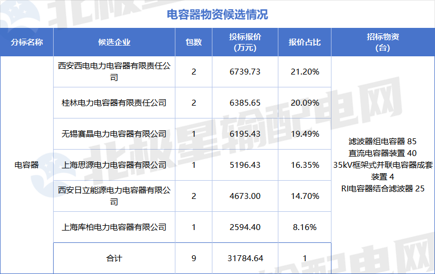
Task: Click percentage value 16.35%
Action: 305,165
